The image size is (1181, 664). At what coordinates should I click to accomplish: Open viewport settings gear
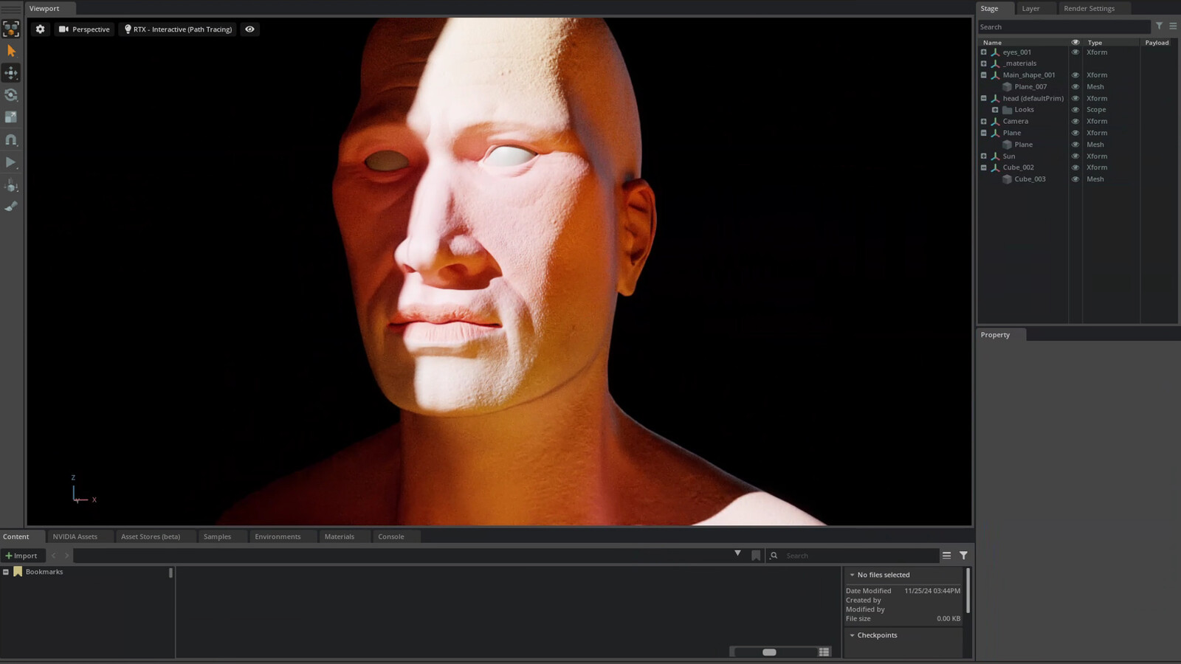41,30
